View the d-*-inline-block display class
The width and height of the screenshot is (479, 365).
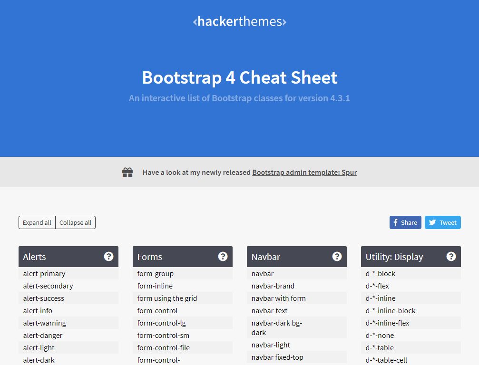pos(411,311)
